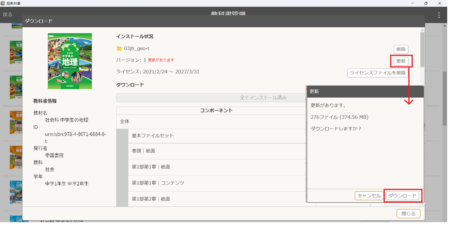Click the dialog scrollbar's up arrow
Image resolution: width=450 pixels, height=237 pixels.
click(422, 30)
